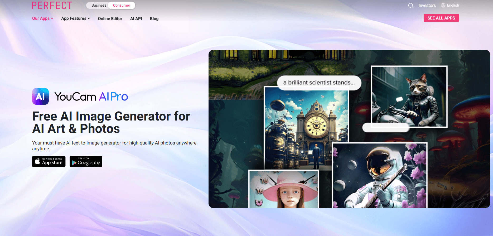Screen dimensions: 493x236
Task: Go to the Blog page
Action: pos(154,18)
